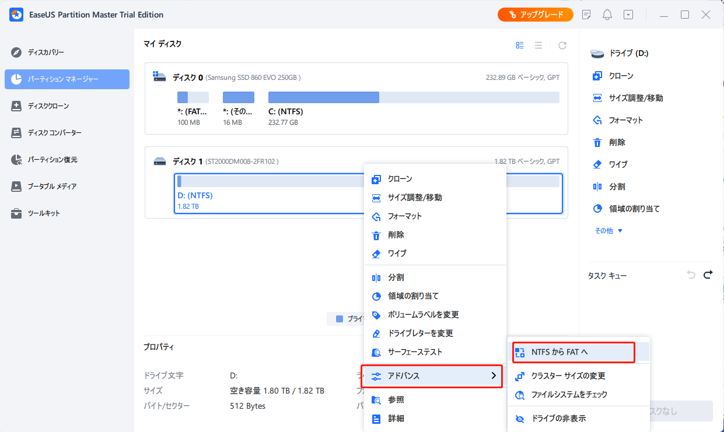Click the task notes icon in title bar
Viewport: 724px width, 432px height.
pyautogui.click(x=587, y=15)
